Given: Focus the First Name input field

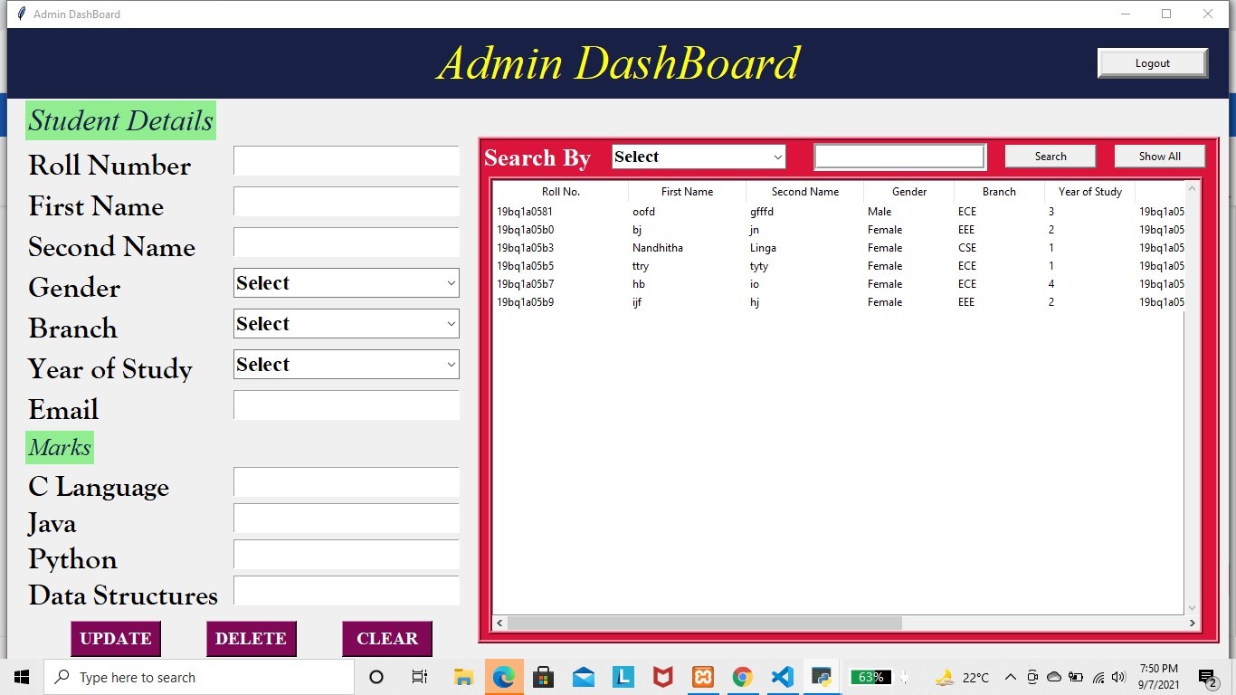Looking at the screenshot, I should pos(347,202).
